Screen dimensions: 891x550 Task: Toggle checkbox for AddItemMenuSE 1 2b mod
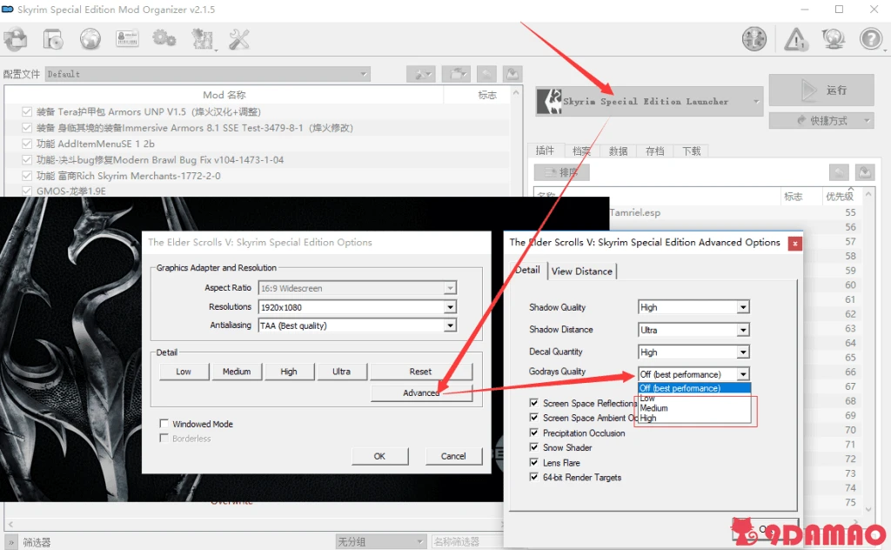point(27,144)
